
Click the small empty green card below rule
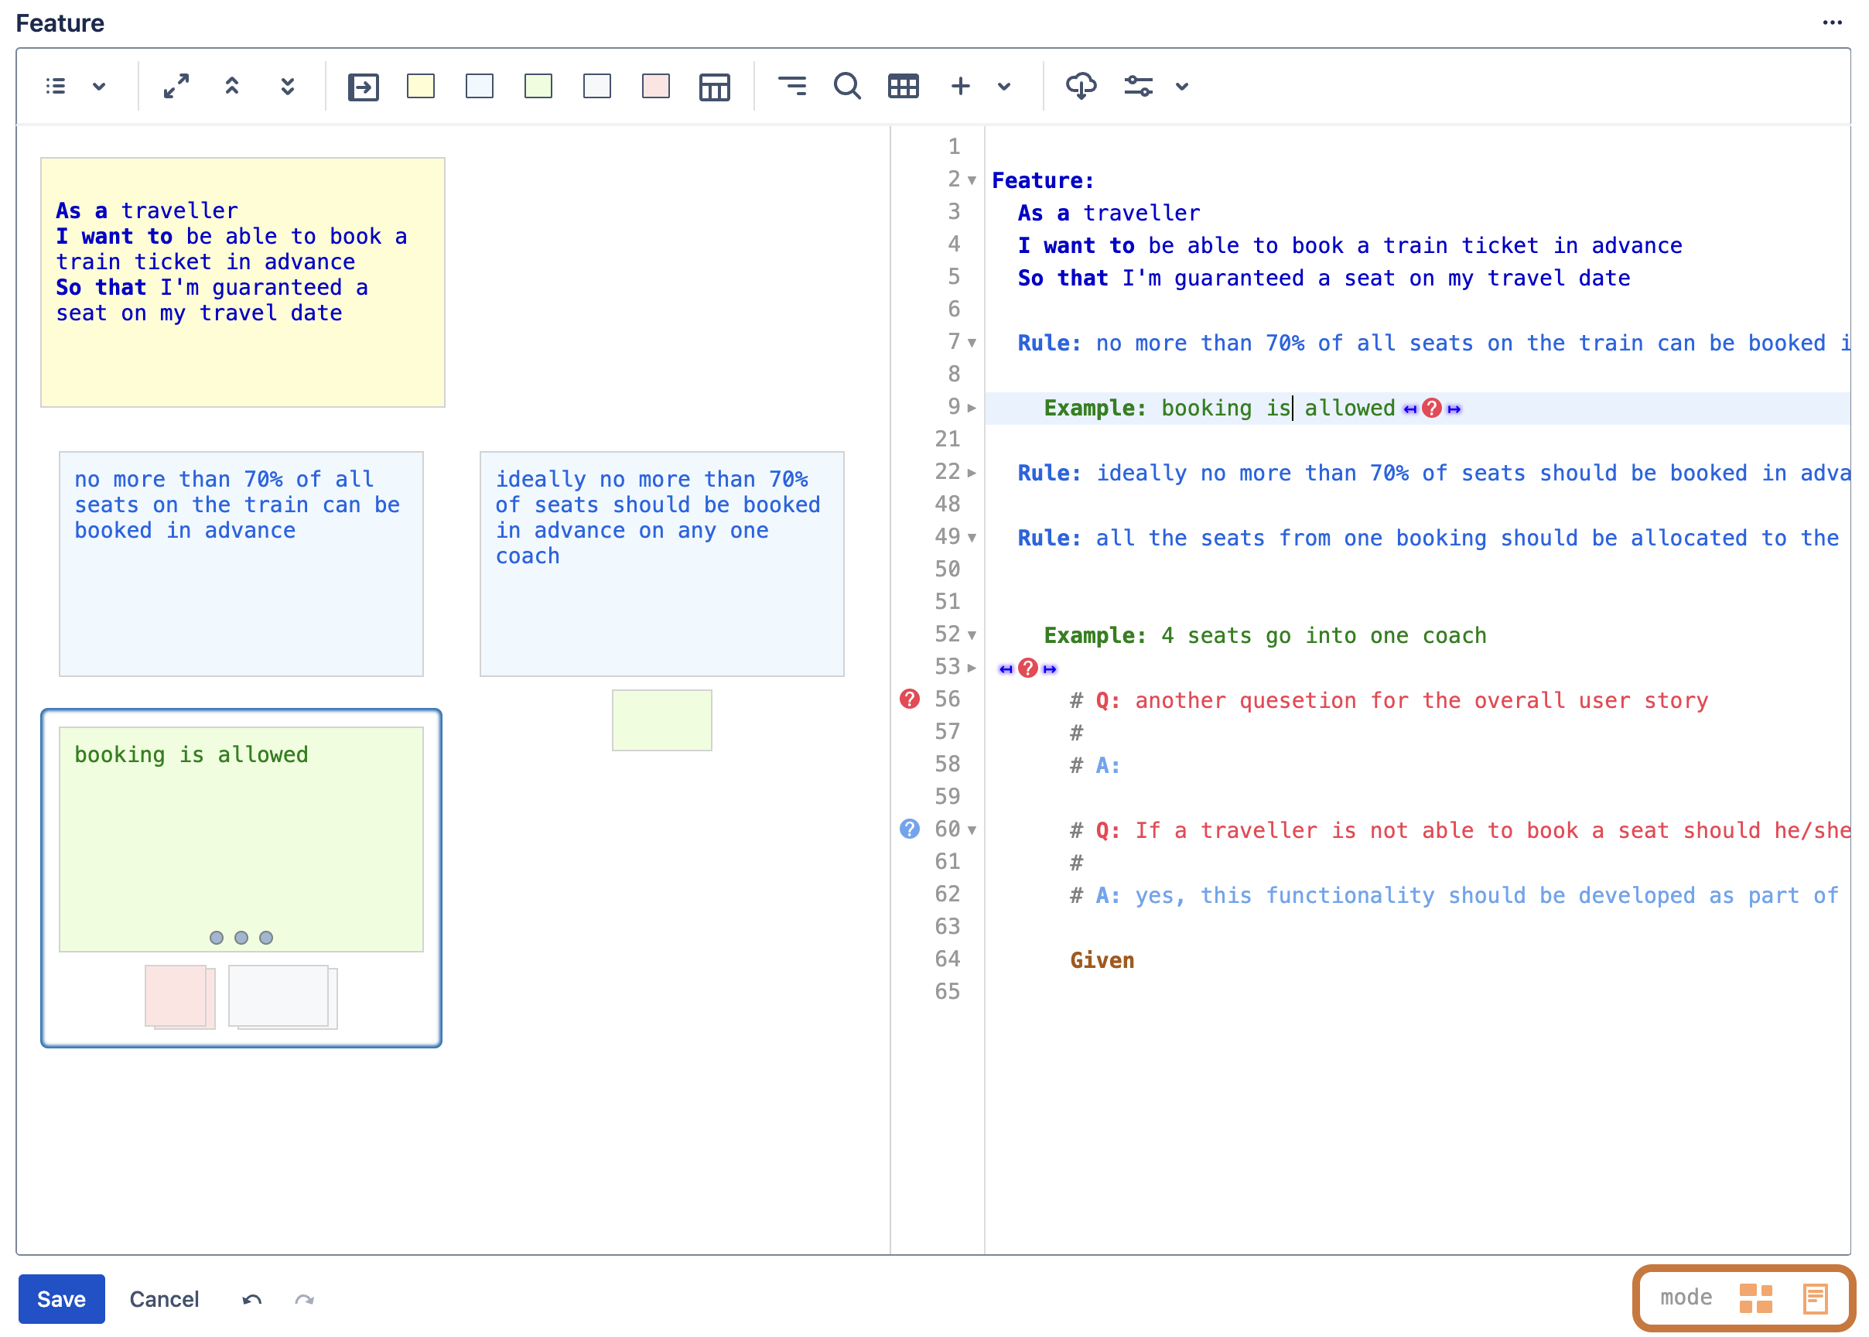pyautogui.click(x=661, y=720)
